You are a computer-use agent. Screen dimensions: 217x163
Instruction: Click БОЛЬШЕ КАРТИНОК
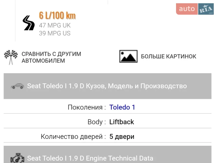click(168, 57)
